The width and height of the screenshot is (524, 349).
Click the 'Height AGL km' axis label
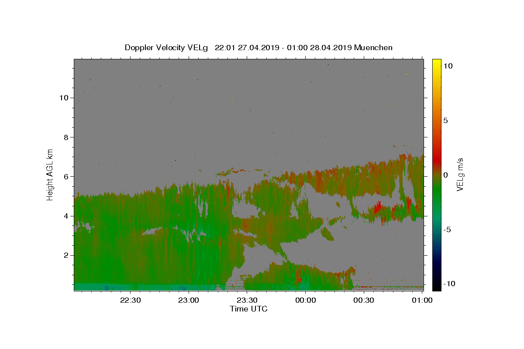tap(50, 174)
